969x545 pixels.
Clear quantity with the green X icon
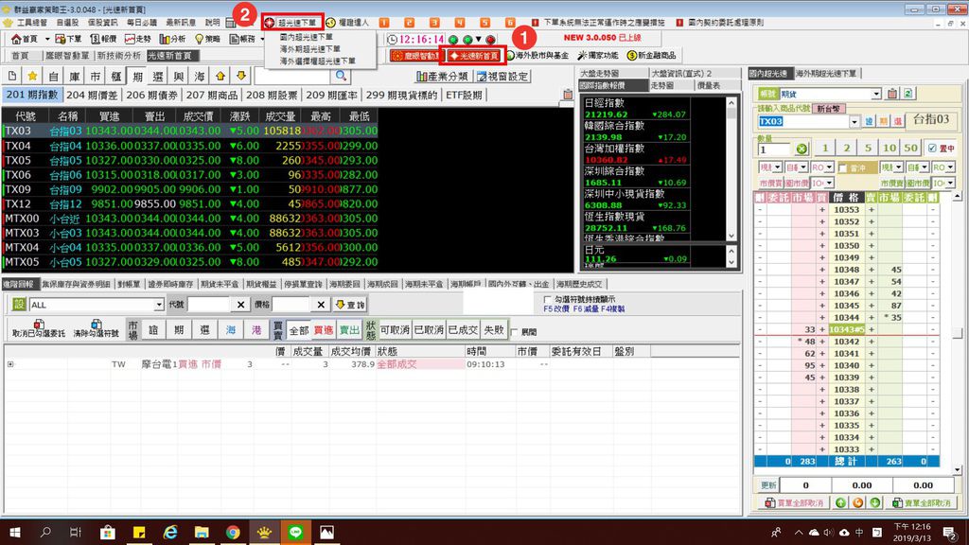[x=802, y=149]
